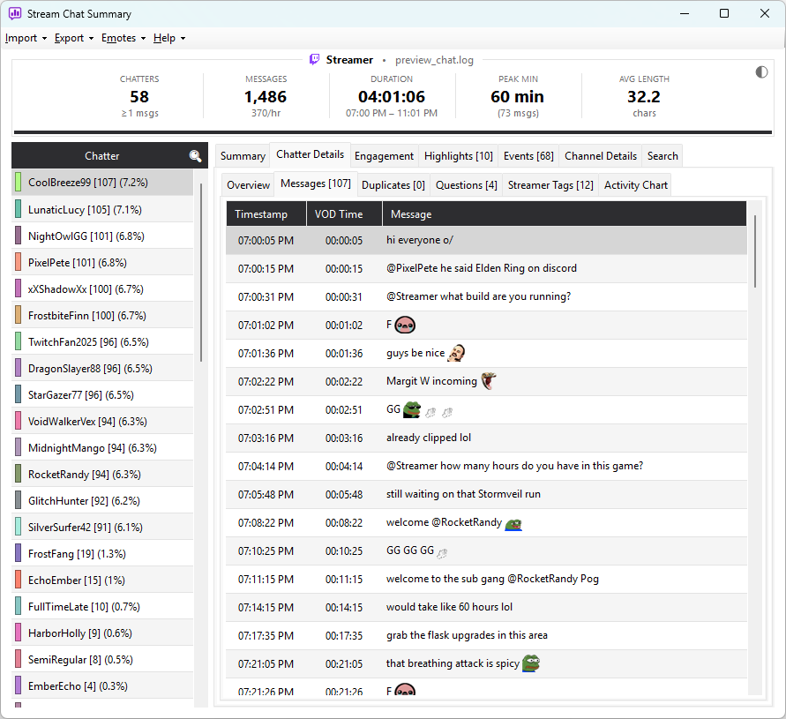Open the Import menu

pyautogui.click(x=26, y=38)
